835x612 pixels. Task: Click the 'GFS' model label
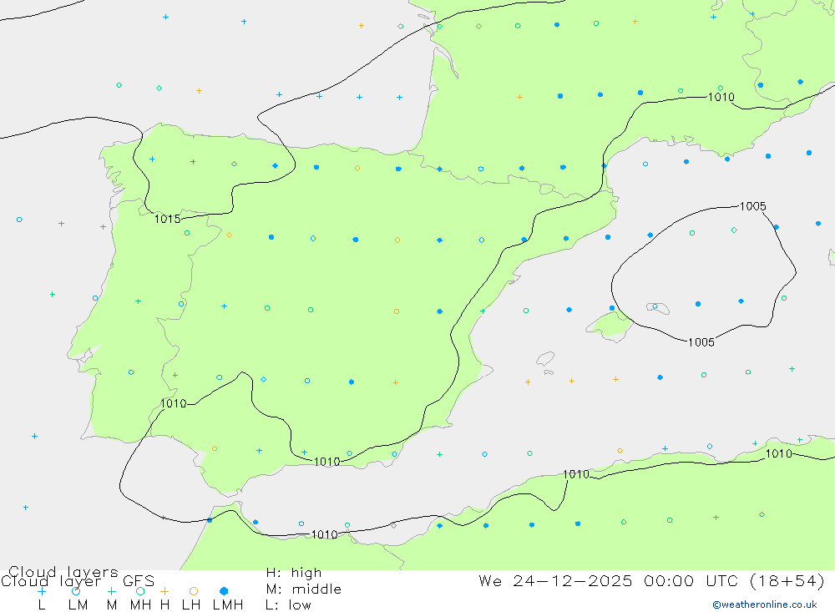139,581
